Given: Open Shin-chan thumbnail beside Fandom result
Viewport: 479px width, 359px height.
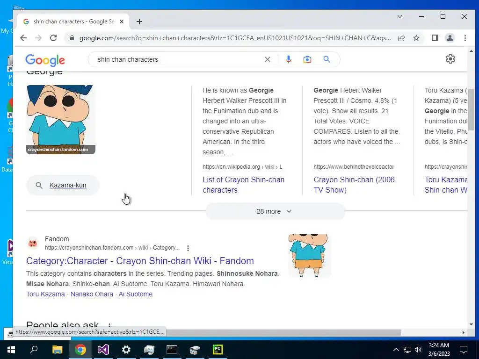Looking at the screenshot, I should (310, 256).
